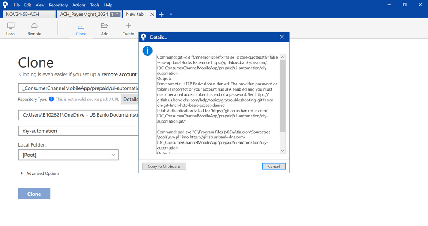This screenshot has width=428, height=226.
Task: Click the Details output scrollbar thumb
Action: 283,96
